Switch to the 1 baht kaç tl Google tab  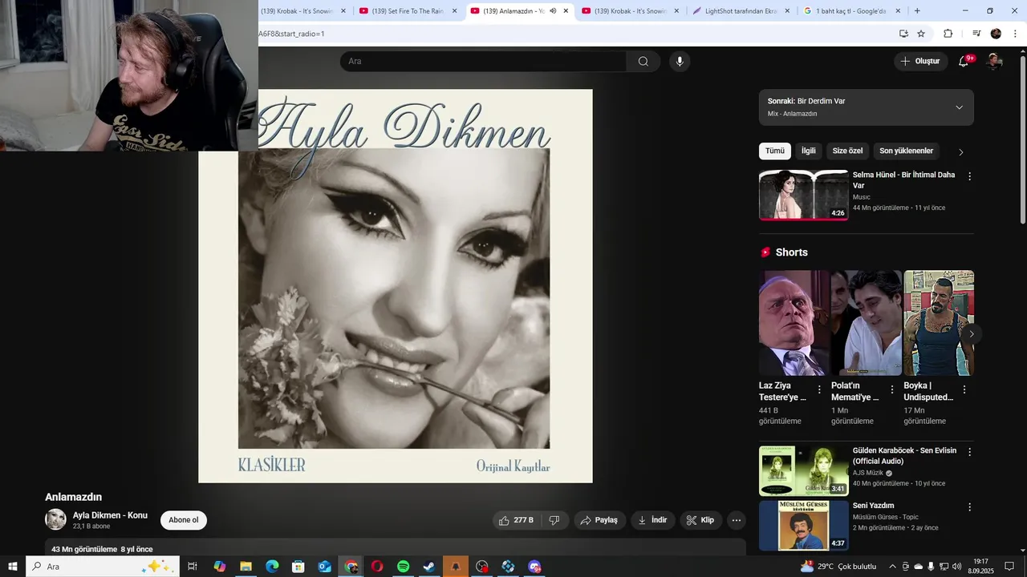click(853, 11)
